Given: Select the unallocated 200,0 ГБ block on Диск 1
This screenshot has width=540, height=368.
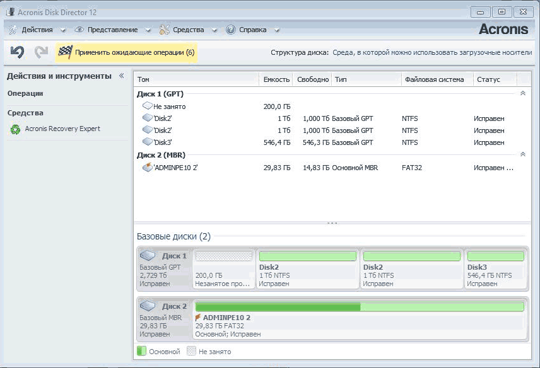Looking at the screenshot, I should [224, 268].
